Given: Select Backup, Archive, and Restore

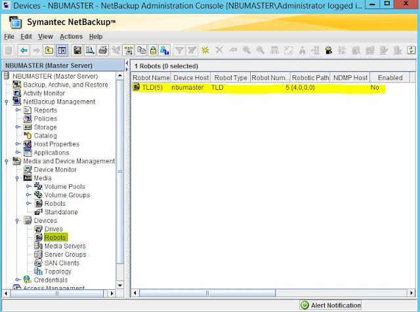Looking at the screenshot, I should (66, 85).
